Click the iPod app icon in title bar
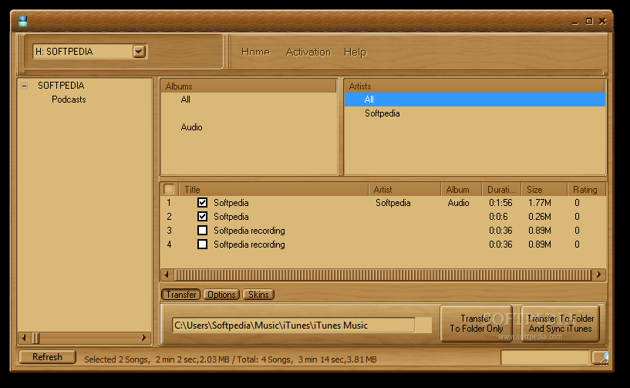This screenshot has height=388, width=630. (23, 21)
